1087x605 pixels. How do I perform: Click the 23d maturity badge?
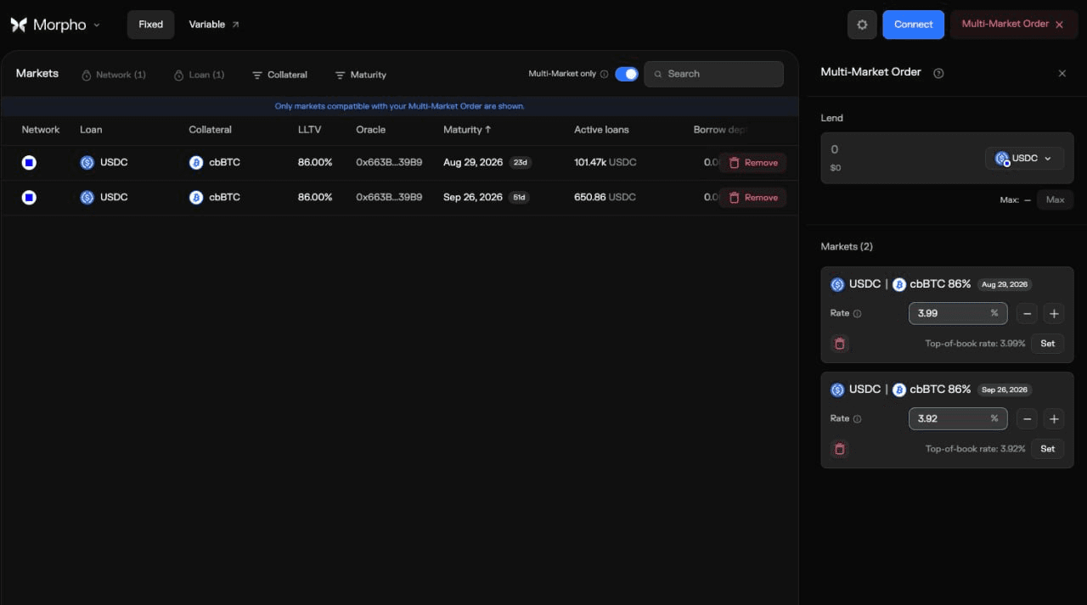click(x=520, y=162)
